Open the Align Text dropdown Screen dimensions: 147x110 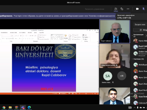coord(41,37)
